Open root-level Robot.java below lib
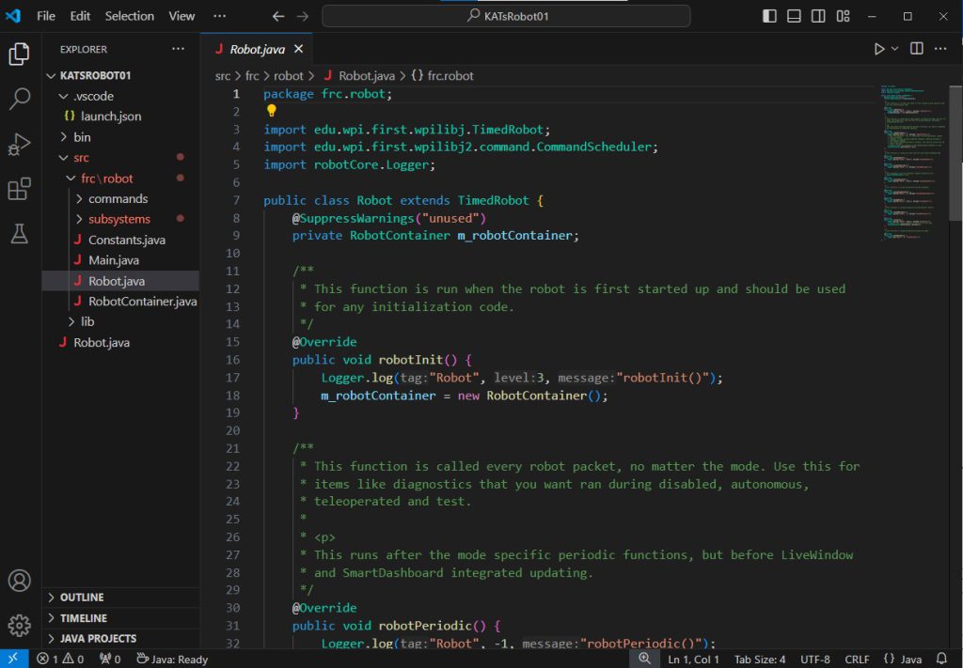Viewport: 963px width, 668px height. tap(120, 342)
